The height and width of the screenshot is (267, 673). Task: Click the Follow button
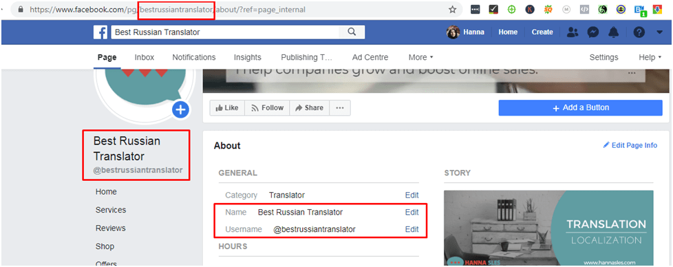click(267, 108)
